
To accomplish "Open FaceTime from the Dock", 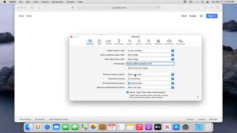I will tap(66, 127).
